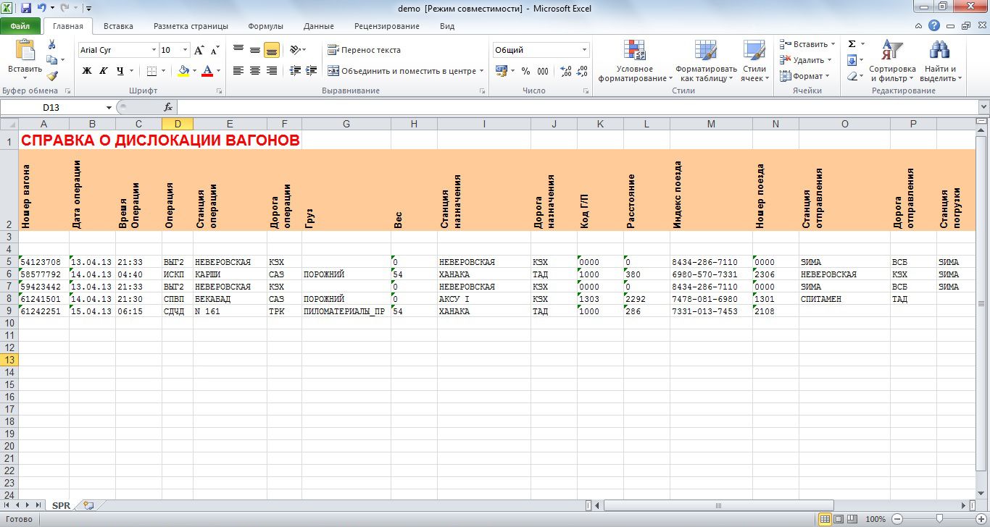Open Форматировать как таблицу gallery
The image size is (990, 527).
point(706,61)
